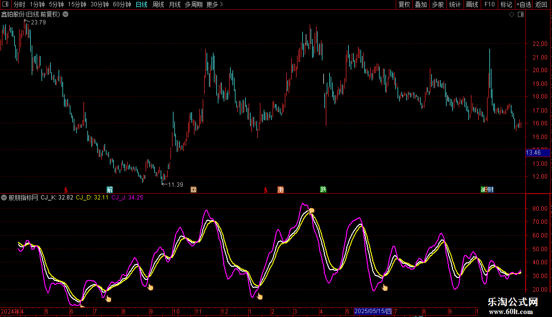Viewport: 552px width, 317px height.
Task: Click the 解 event marker icon
Action: click(x=110, y=189)
